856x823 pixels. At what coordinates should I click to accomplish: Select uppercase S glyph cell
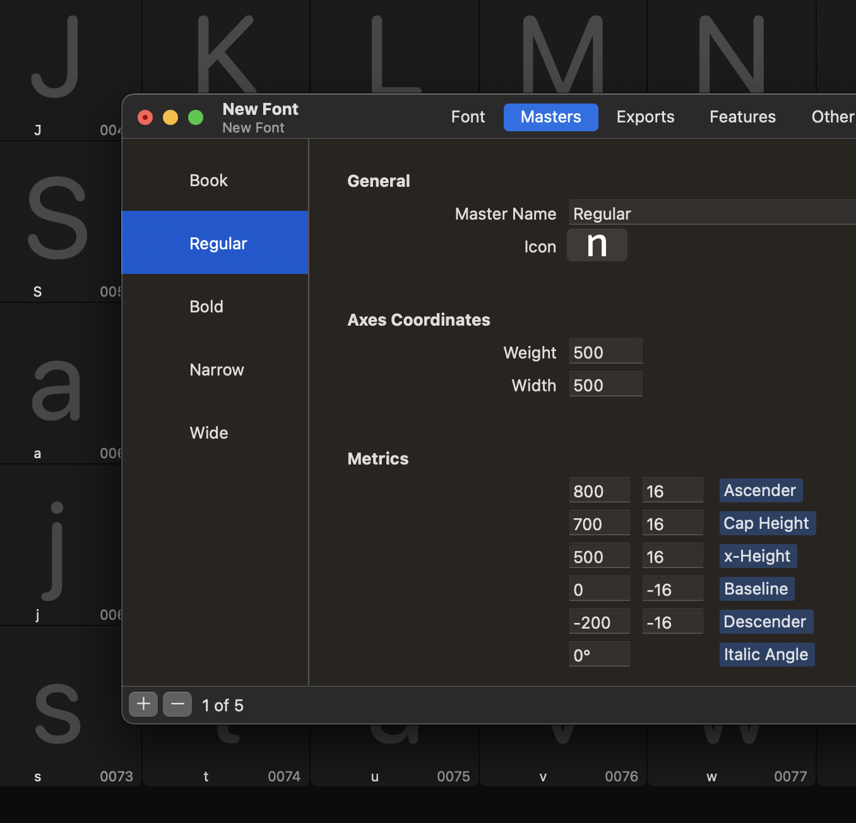tap(60, 221)
